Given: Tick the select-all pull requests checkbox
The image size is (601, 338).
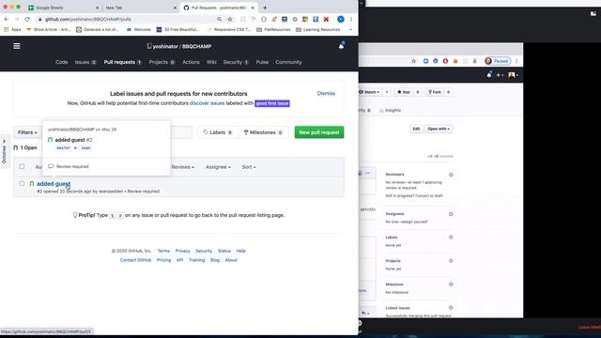Looking at the screenshot, I should [22, 167].
